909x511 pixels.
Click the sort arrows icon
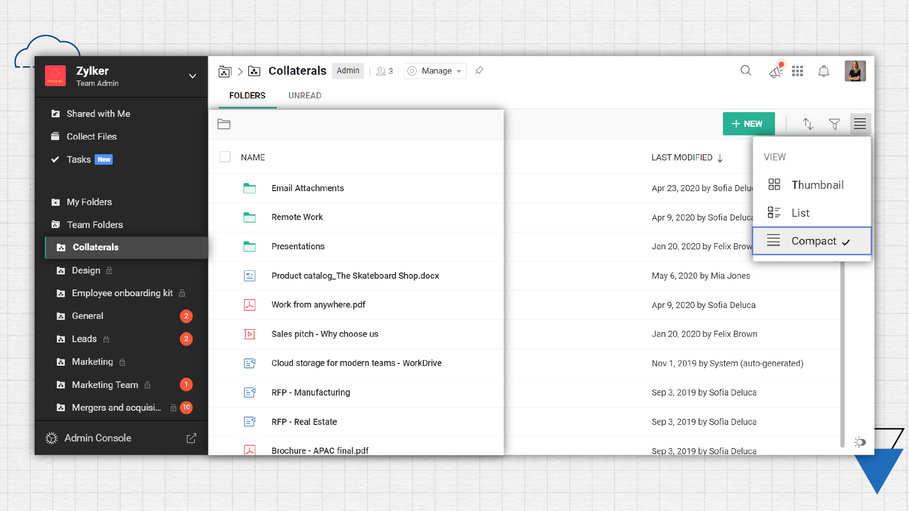tap(808, 124)
